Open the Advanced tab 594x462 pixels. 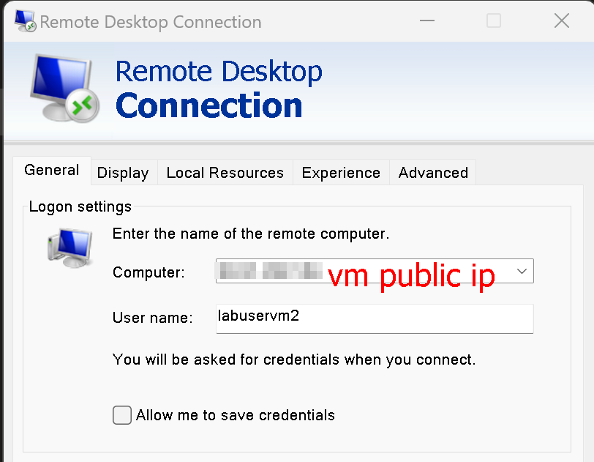tap(433, 173)
